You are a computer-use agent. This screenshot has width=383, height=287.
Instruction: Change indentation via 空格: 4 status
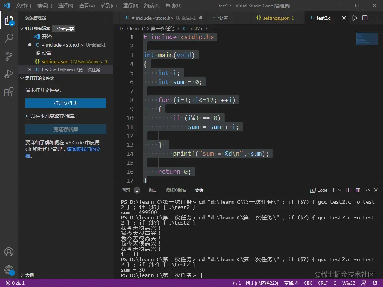click(291, 283)
